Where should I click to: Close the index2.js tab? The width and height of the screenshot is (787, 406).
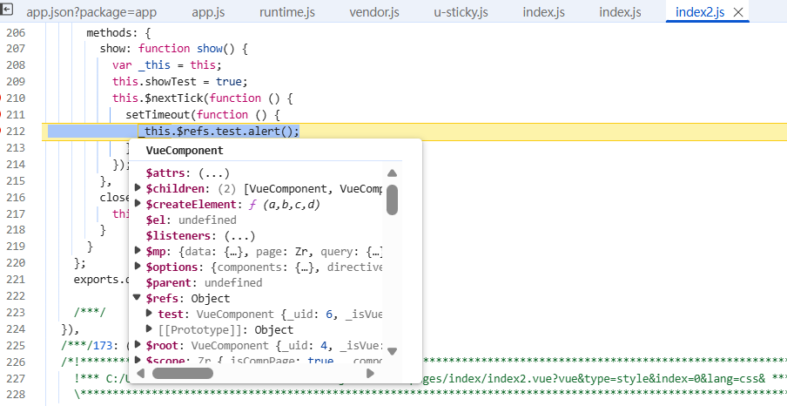coord(739,12)
